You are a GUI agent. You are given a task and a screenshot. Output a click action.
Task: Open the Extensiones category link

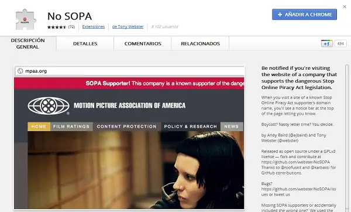[x=94, y=27]
